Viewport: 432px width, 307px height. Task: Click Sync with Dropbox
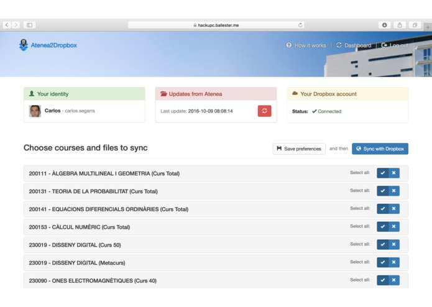click(380, 149)
